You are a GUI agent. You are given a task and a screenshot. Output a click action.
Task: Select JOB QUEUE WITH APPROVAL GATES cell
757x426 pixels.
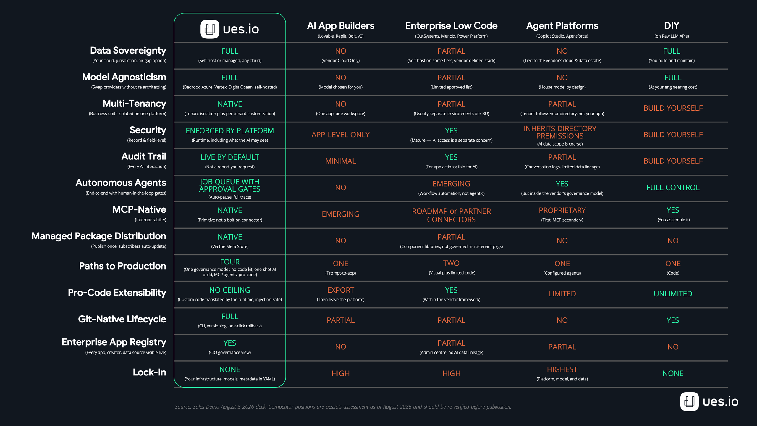(x=230, y=185)
